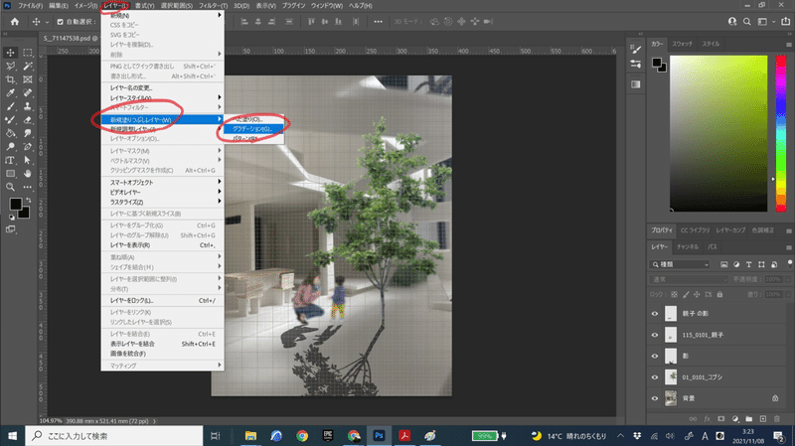Image resolution: width=795 pixels, height=446 pixels.
Task: Toggle the layer filter on/off switch
Action: click(789, 263)
